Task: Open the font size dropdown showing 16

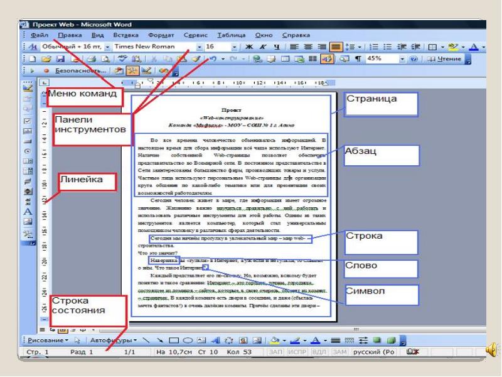Action: [235, 47]
